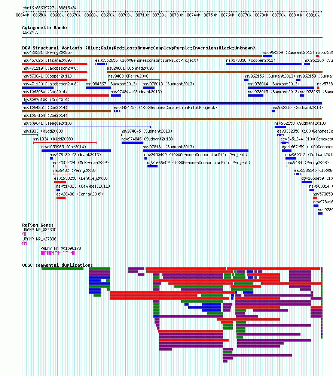Click esv1938258 (Bentley2008) label
The image size is (333, 376).
tap(81, 178)
